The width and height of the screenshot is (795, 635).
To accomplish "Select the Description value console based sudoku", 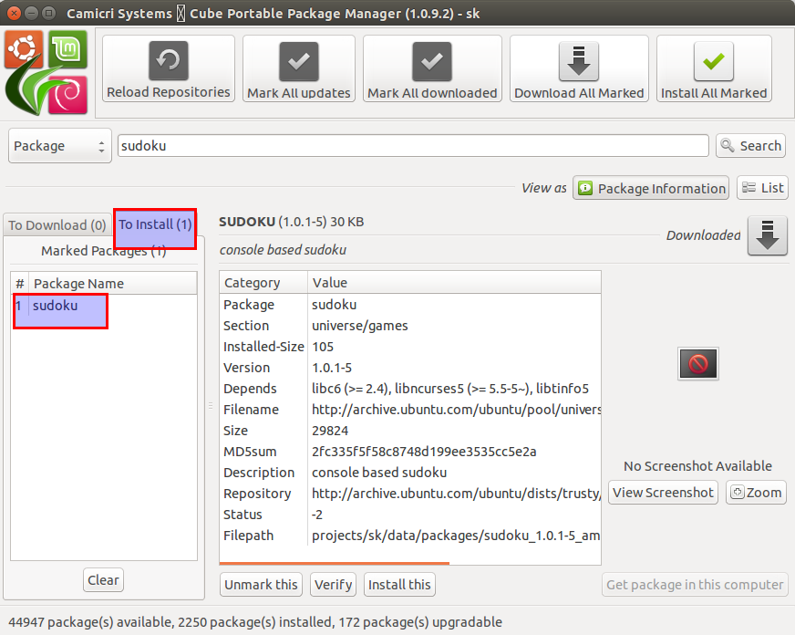I will tap(379, 473).
